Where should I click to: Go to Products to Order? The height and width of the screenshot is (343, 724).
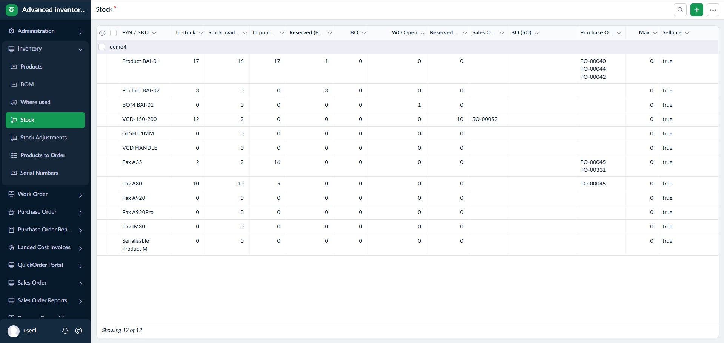click(x=43, y=155)
